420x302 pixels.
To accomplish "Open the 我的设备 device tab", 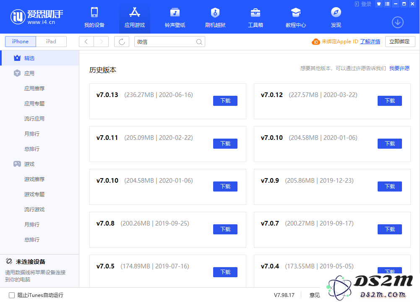I will 94,18.
